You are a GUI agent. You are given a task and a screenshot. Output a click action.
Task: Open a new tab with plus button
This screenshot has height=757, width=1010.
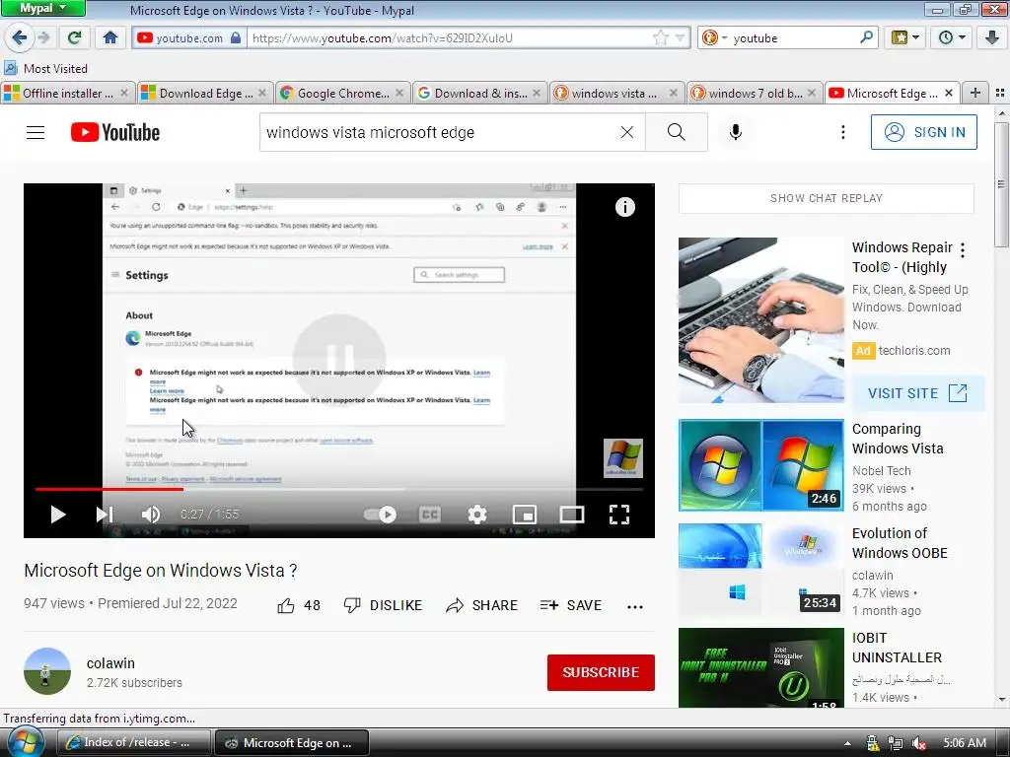click(975, 94)
